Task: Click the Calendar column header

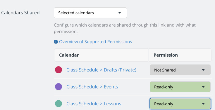Action: [69, 55]
